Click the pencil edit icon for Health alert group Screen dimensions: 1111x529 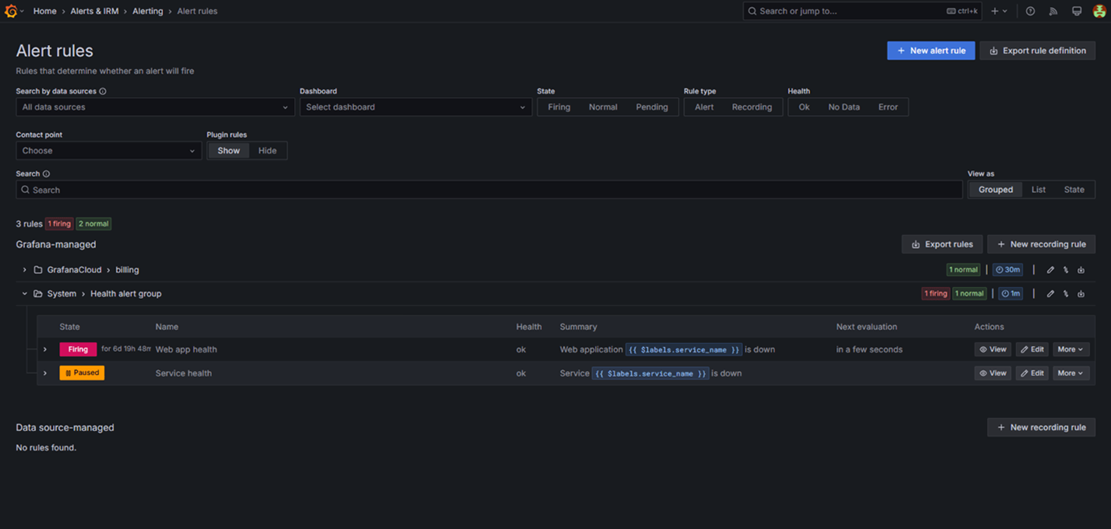coord(1050,294)
